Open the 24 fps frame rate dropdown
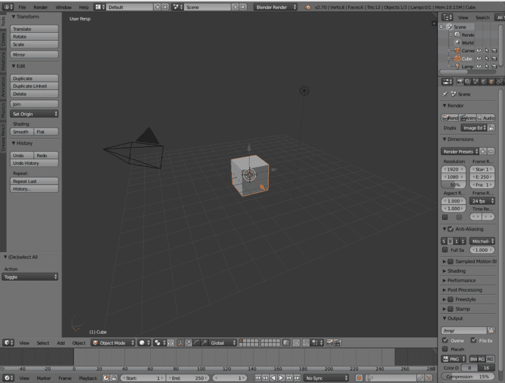 [482, 201]
